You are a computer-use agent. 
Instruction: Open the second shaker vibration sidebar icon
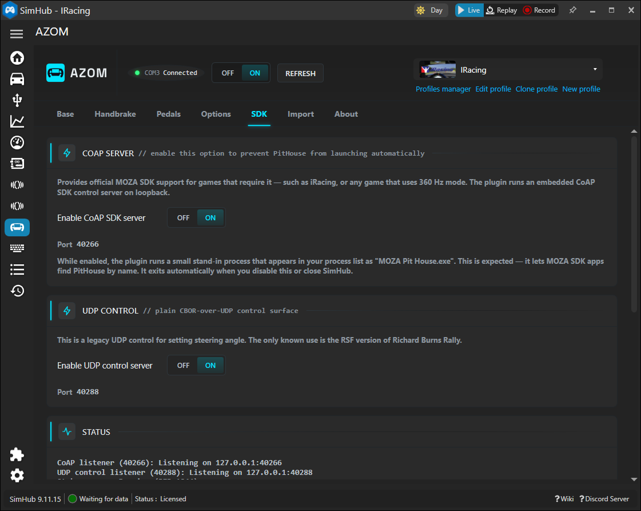(17, 206)
